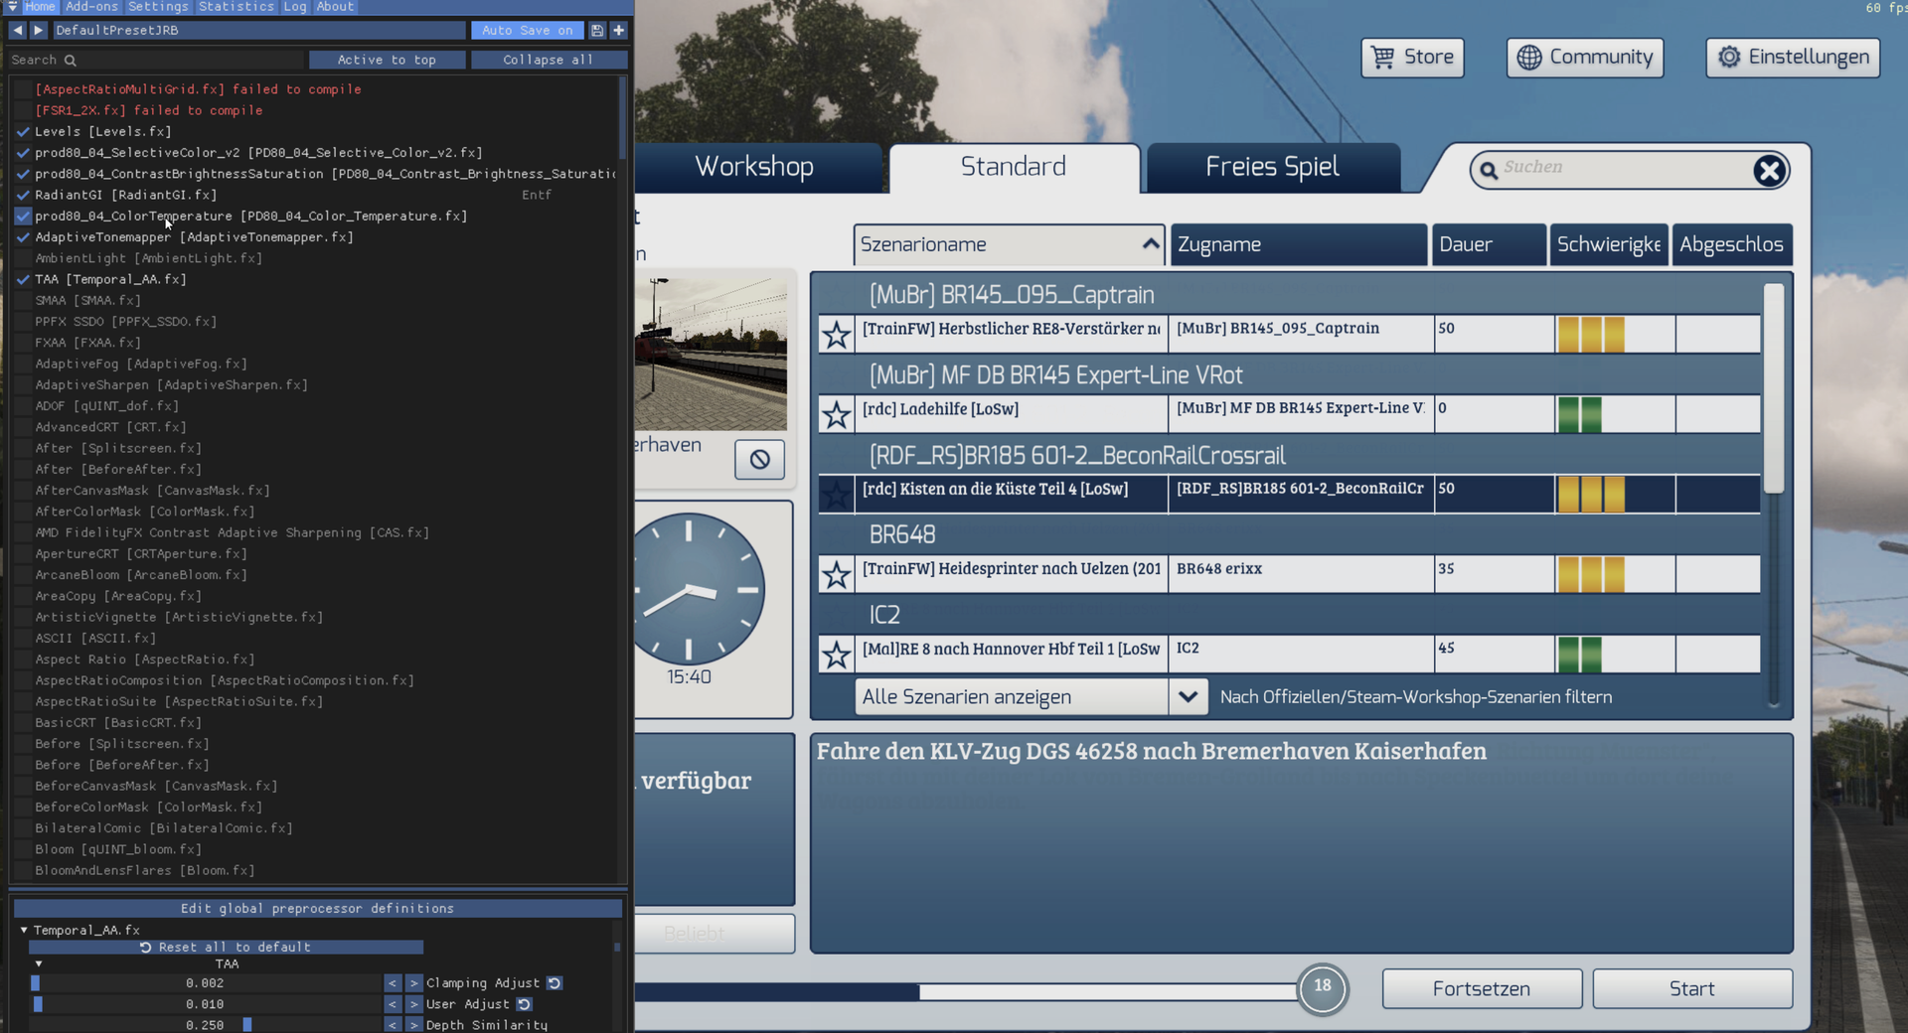This screenshot has height=1033, width=1908.
Task: Clear the Suchen search with X icon
Action: tap(1769, 171)
